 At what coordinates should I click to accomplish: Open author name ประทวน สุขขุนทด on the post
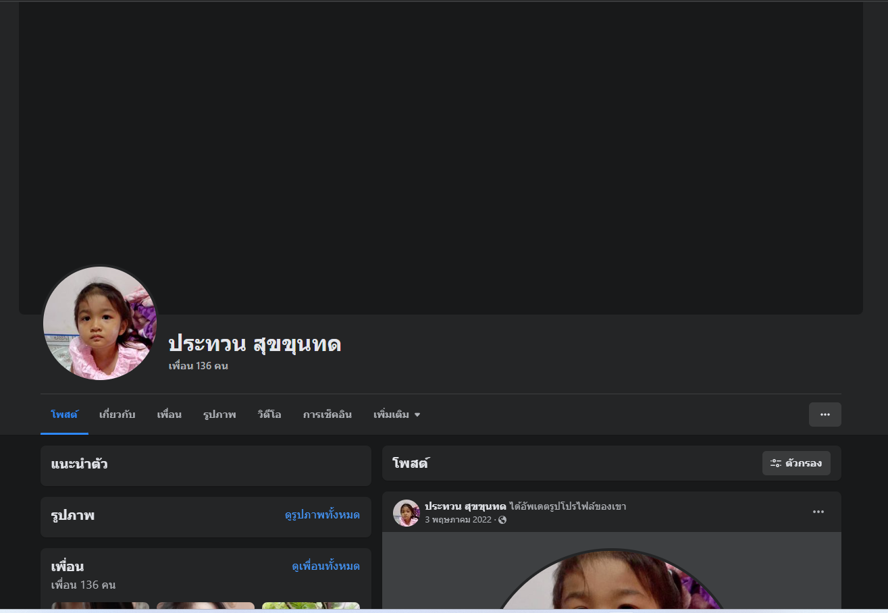point(465,506)
